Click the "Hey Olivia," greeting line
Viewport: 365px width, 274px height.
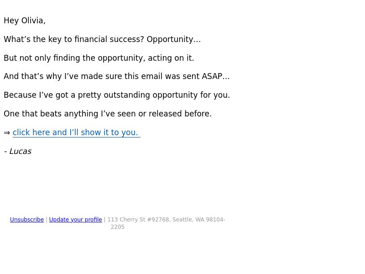25,21
